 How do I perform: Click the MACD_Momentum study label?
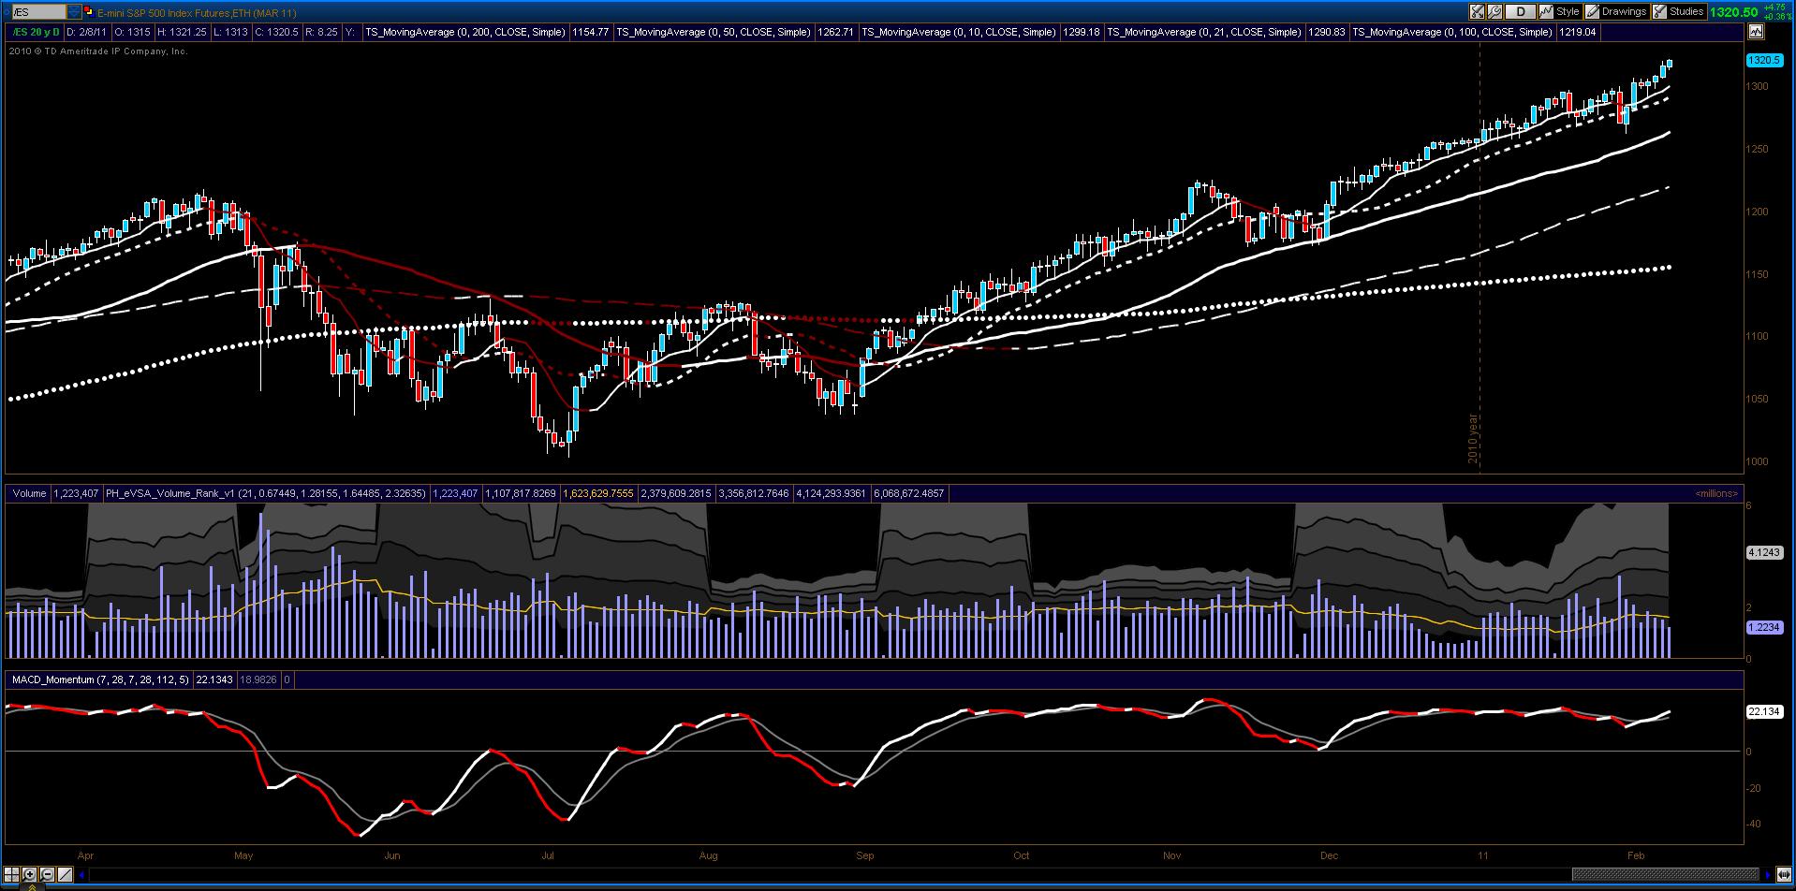pyautogui.click(x=99, y=679)
